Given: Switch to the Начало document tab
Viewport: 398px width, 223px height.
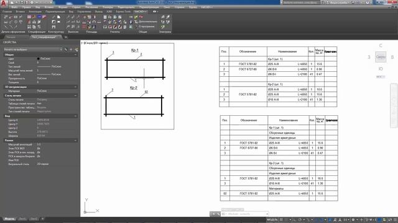Looking at the screenshot, I should click(11, 37).
